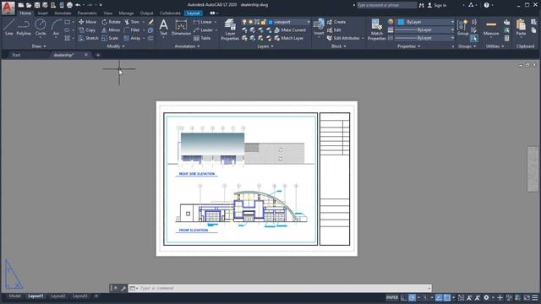
Task: Switch to the Annotate ribbon tab
Action: tap(63, 14)
